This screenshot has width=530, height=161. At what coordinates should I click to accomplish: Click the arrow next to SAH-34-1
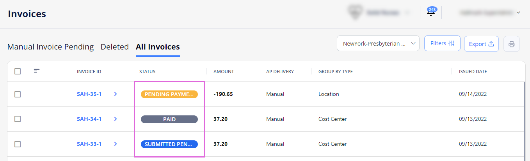tap(116, 119)
